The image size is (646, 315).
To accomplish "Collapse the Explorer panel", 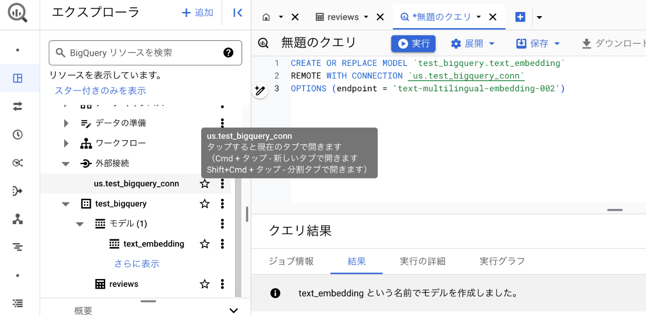I will 238,13.
